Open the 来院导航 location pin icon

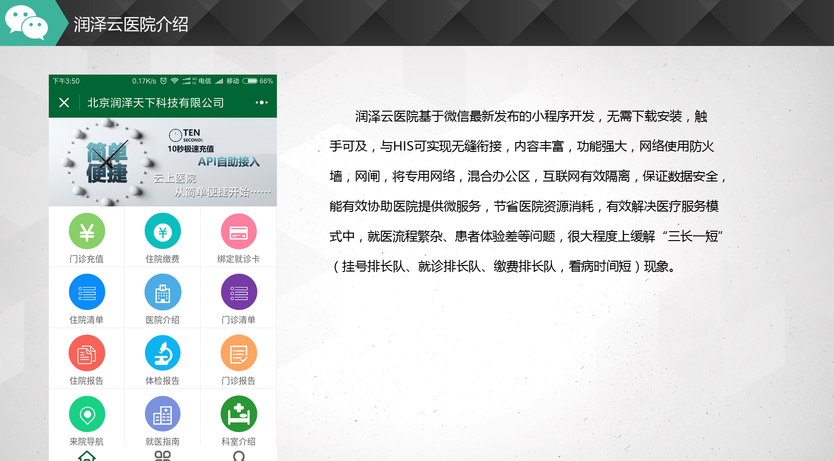87,414
